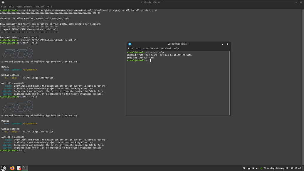Screen dimensions: 304x171
Task: Open the Edit menu of the background terminal
Action: click(11, 6)
